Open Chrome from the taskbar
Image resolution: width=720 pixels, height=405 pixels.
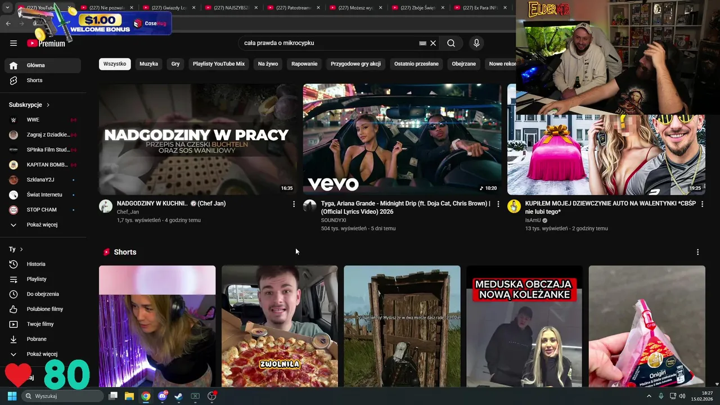click(x=146, y=396)
